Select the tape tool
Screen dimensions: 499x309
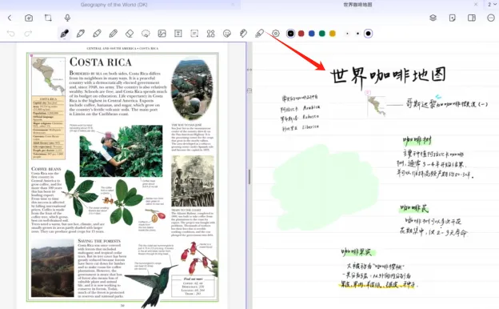point(243,34)
